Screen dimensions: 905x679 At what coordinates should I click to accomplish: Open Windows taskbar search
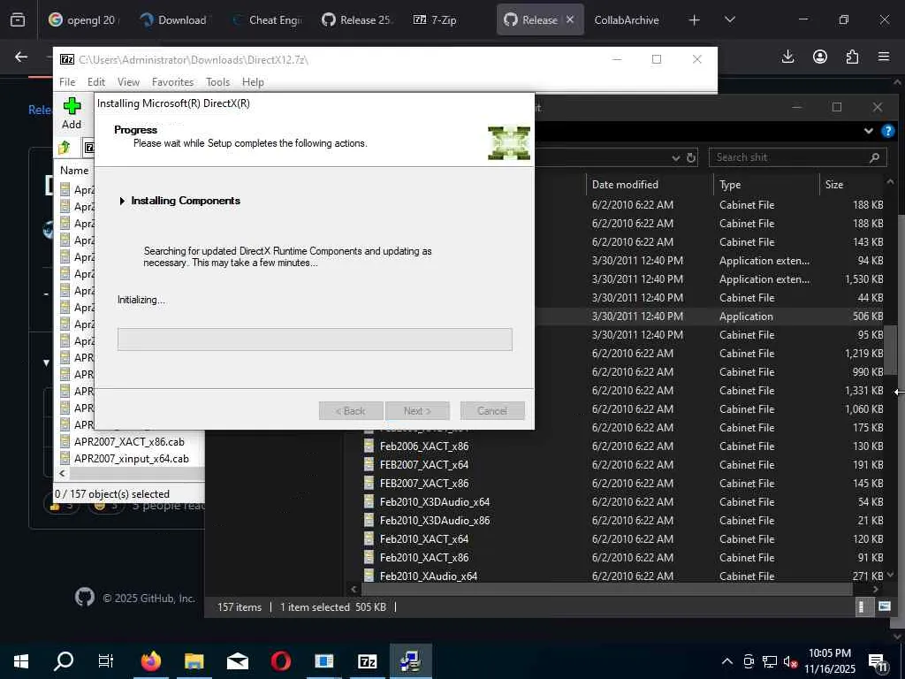[64, 661]
